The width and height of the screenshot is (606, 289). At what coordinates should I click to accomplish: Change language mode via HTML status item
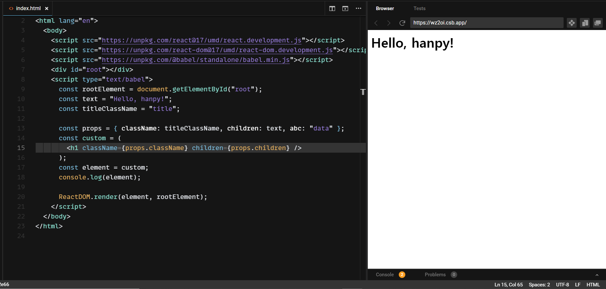(593, 285)
